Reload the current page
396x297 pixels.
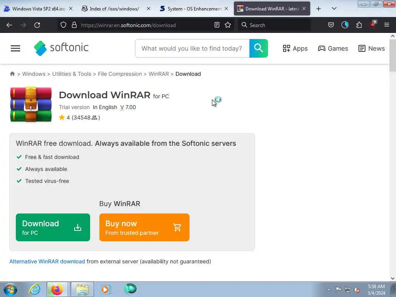37,25
